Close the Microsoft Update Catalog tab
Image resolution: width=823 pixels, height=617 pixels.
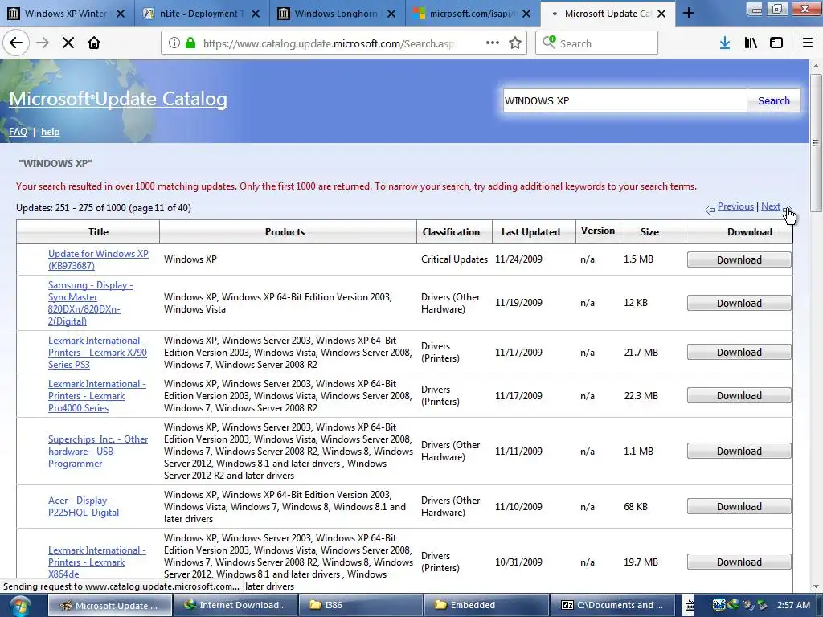[662, 14]
